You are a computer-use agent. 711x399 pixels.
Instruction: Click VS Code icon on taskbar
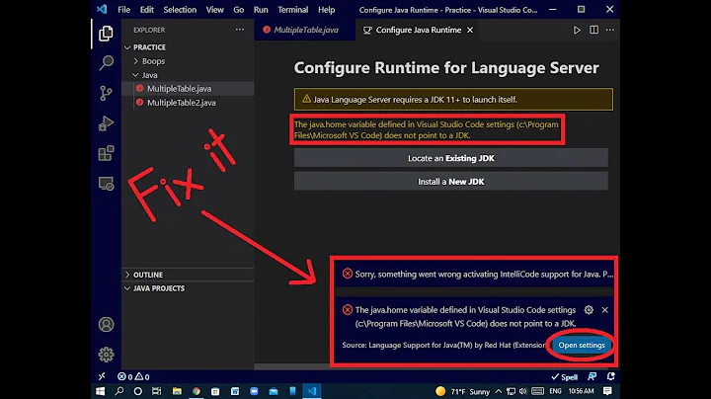(312, 391)
